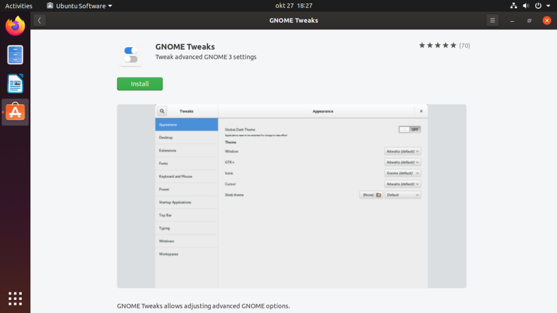Open LibreOffice Writer from the dock
Image resolution: width=557 pixels, height=313 pixels.
pos(15,83)
